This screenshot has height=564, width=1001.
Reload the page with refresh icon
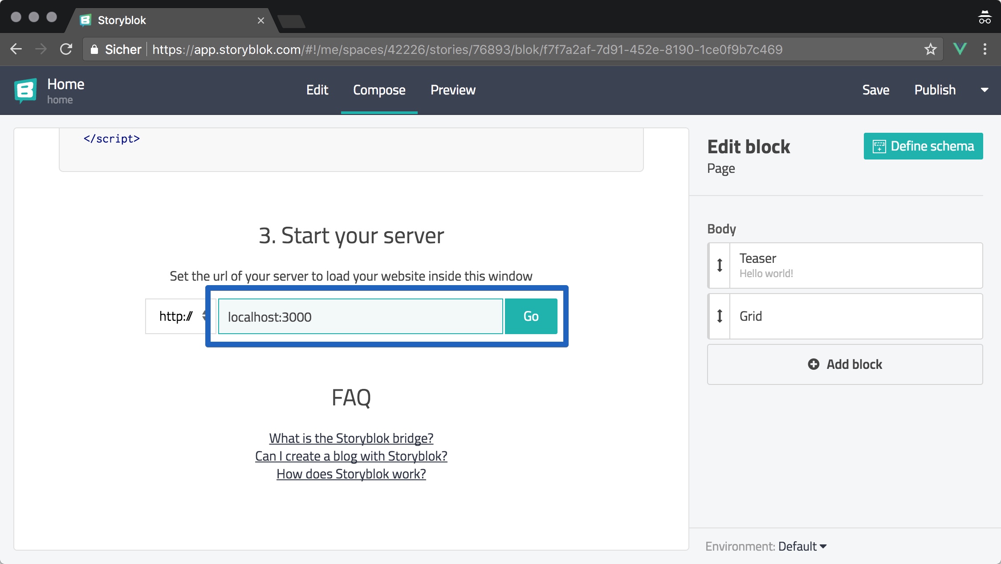coord(66,49)
